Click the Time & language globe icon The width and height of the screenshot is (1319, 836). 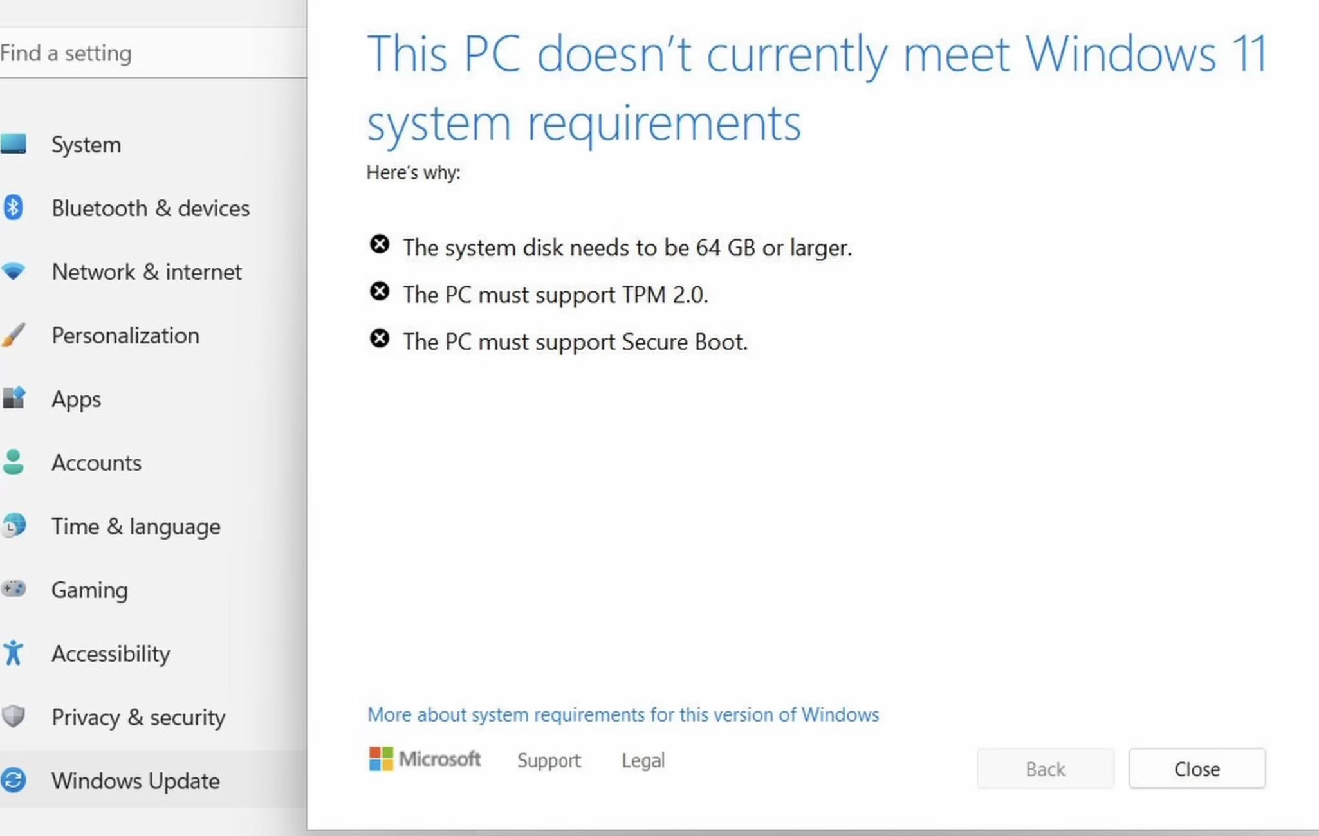(14, 526)
